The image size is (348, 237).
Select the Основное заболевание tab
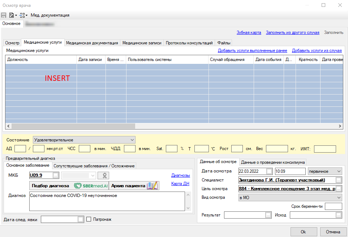click(28, 165)
